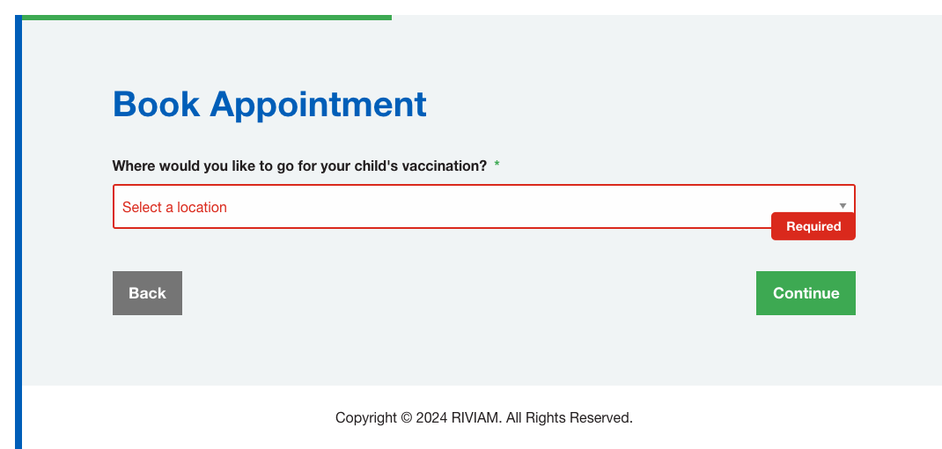Image resolution: width=942 pixels, height=449 pixels.
Task: Click the green progress bar at top
Action: coord(206,17)
